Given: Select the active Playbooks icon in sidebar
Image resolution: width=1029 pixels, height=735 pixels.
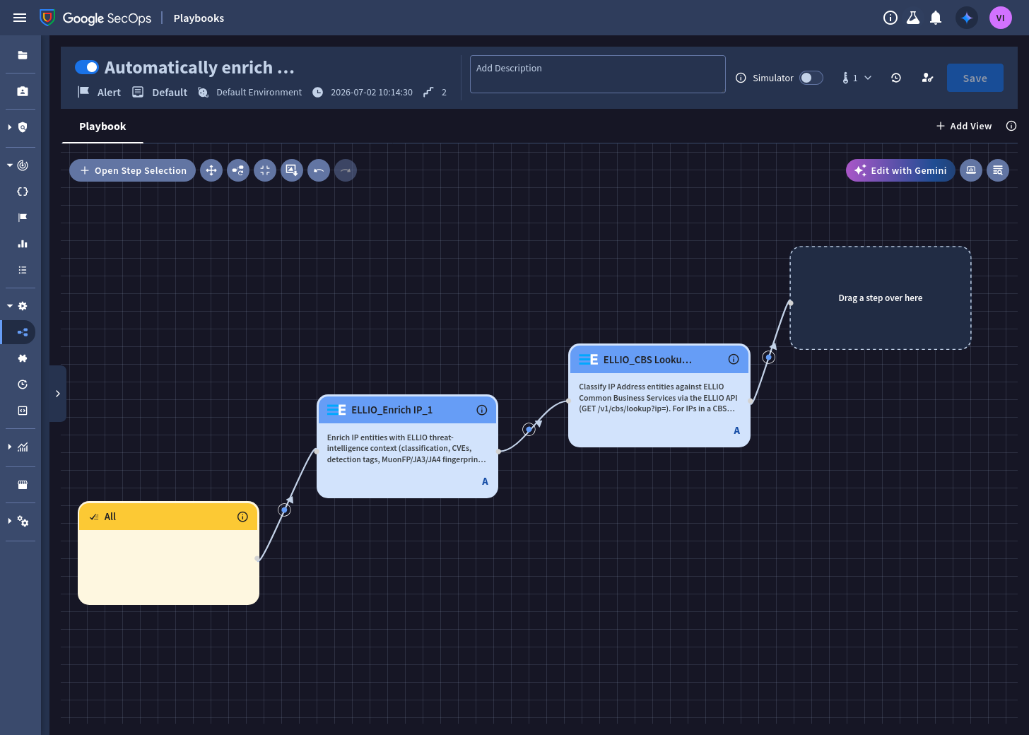Looking at the screenshot, I should pos(23,332).
